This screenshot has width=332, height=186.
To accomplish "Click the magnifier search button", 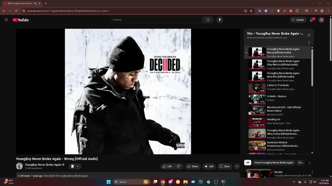I will click(x=208, y=20).
